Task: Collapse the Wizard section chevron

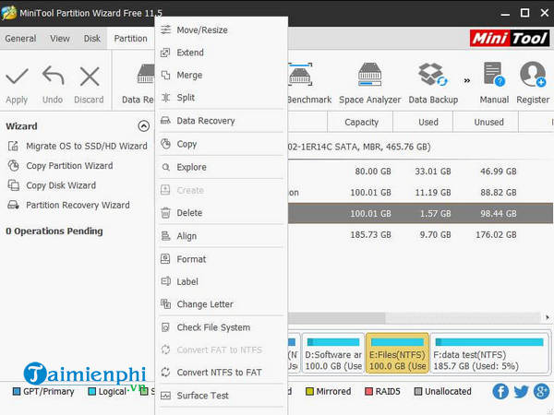Action: click(x=143, y=126)
